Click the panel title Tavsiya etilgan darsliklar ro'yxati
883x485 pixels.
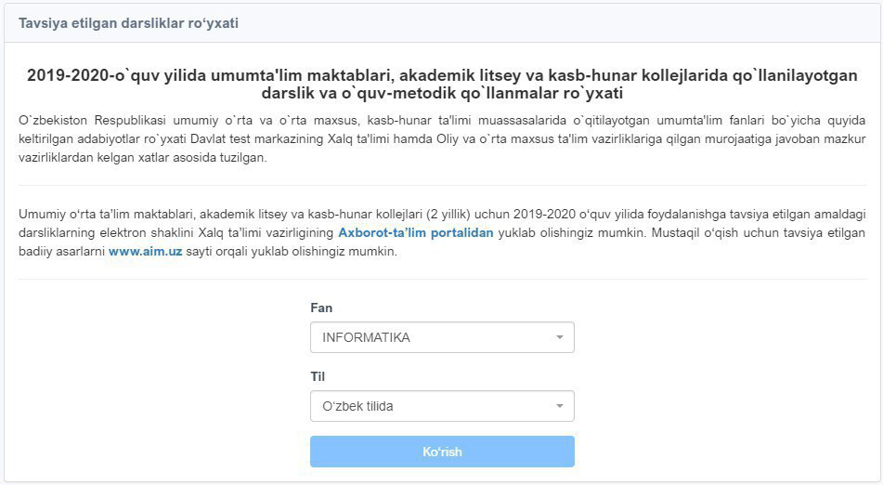coord(128,23)
